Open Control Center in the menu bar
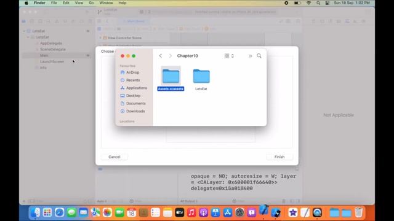The height and width of the screenshot is (221, 394). pos(327,3)
